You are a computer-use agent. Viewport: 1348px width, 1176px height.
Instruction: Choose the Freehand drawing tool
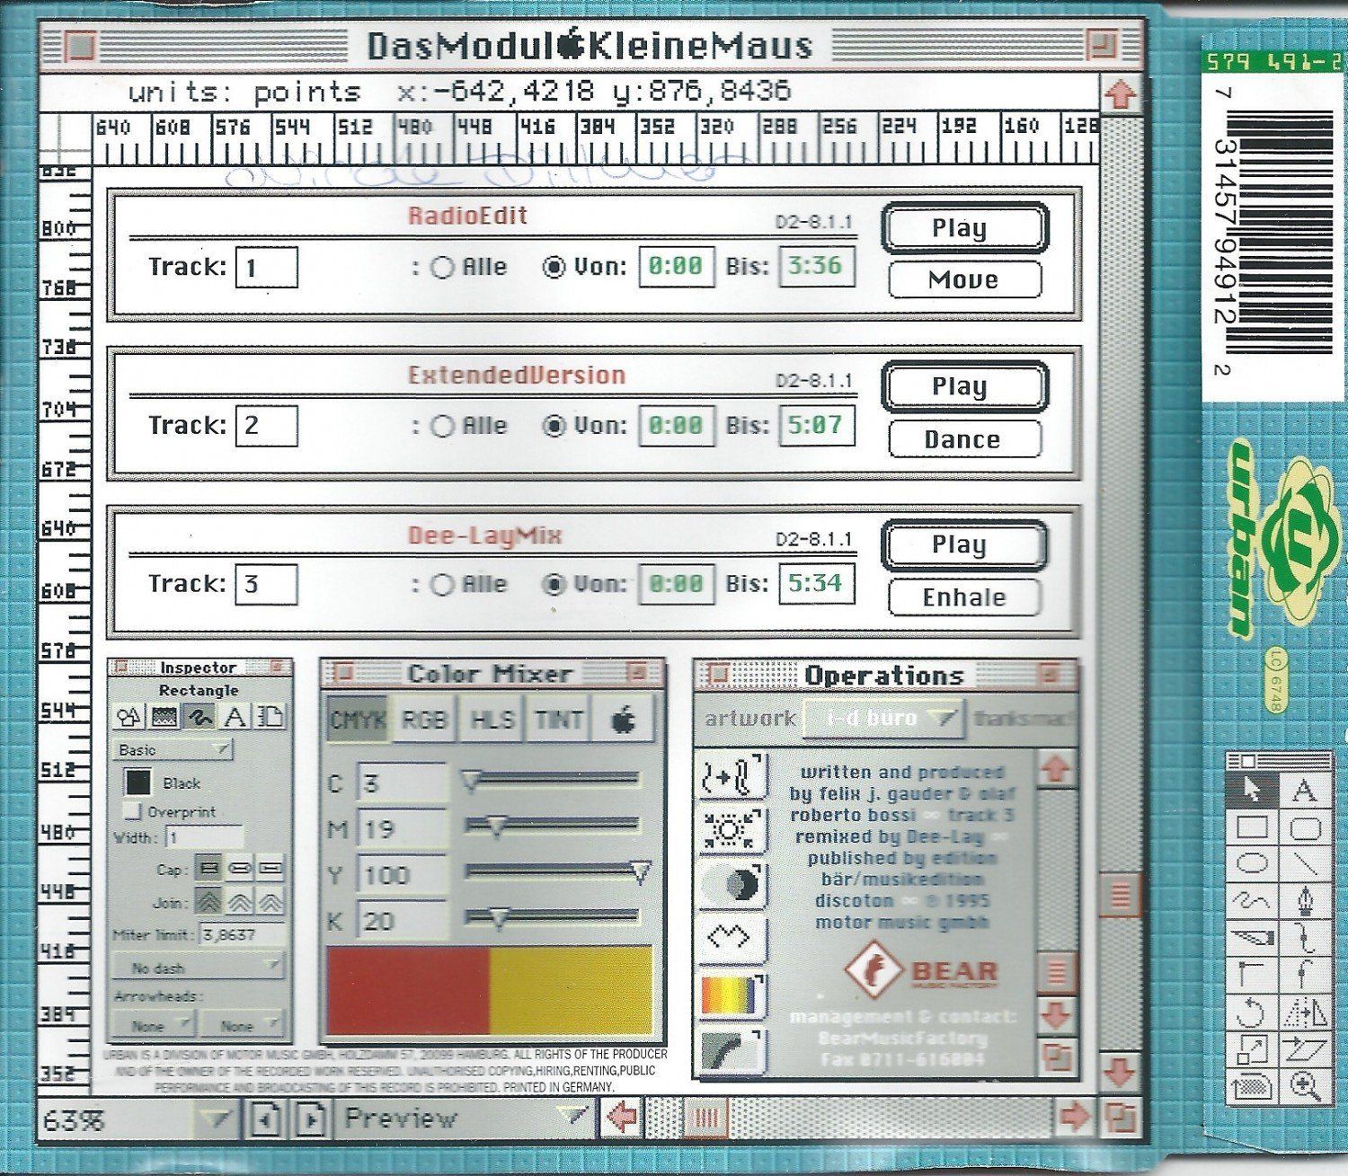[x=1253, y=898]
